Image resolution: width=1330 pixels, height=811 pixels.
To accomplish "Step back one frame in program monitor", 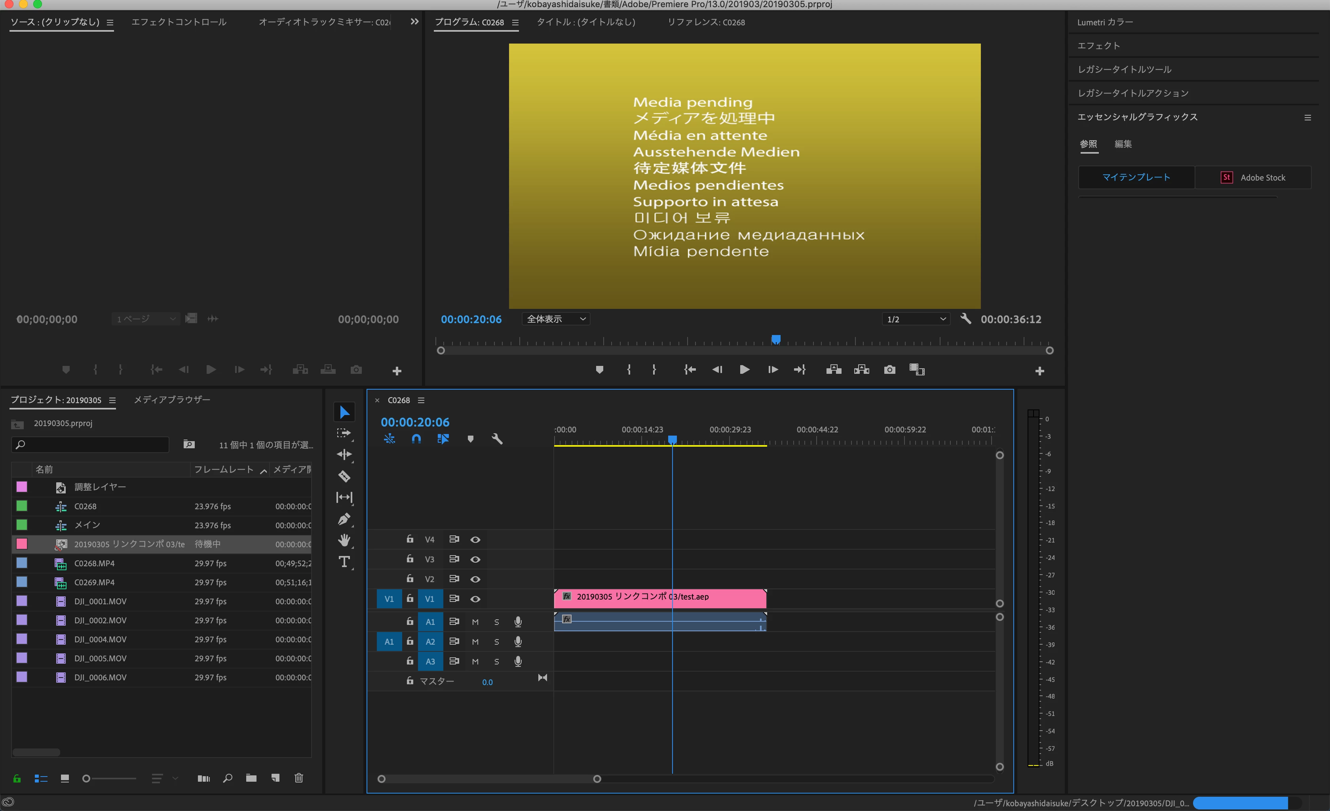I will pyautogui.click(x=717, y=370).
